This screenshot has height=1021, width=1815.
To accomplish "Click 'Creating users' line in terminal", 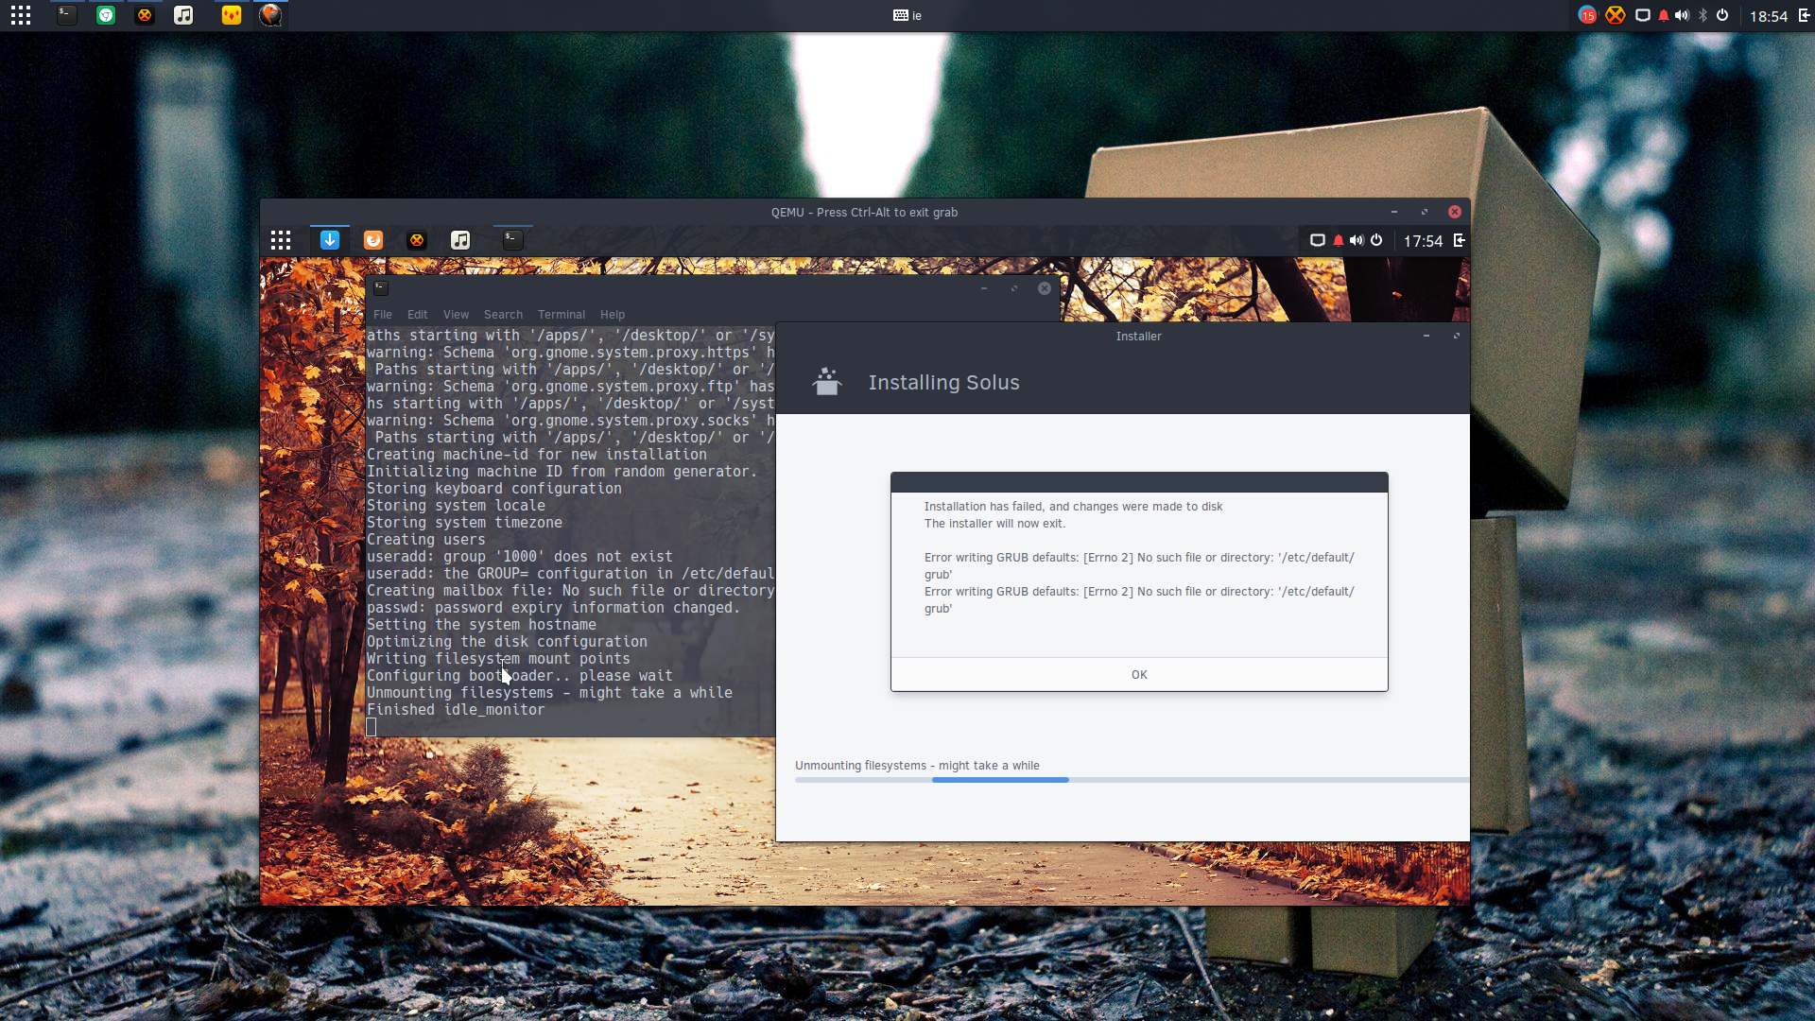I will [x=425, y=540].
